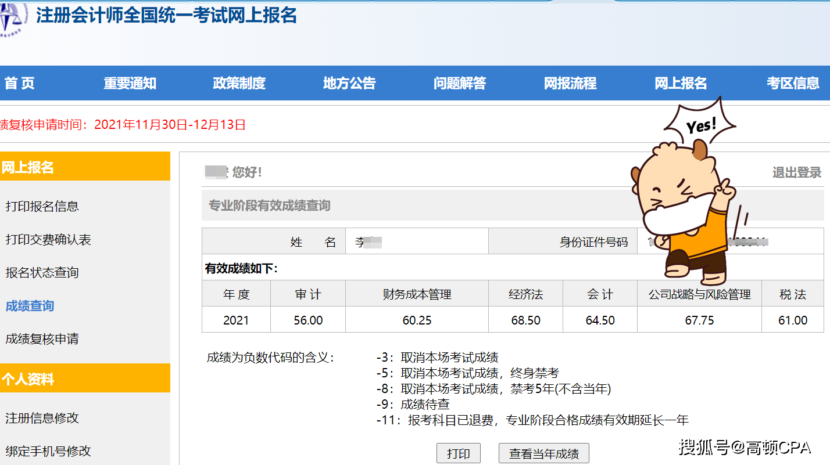Click the 财务成本管理 score 60.25
Image resolution: width=830 pixels, height=465 pixels.
point(417,320)
